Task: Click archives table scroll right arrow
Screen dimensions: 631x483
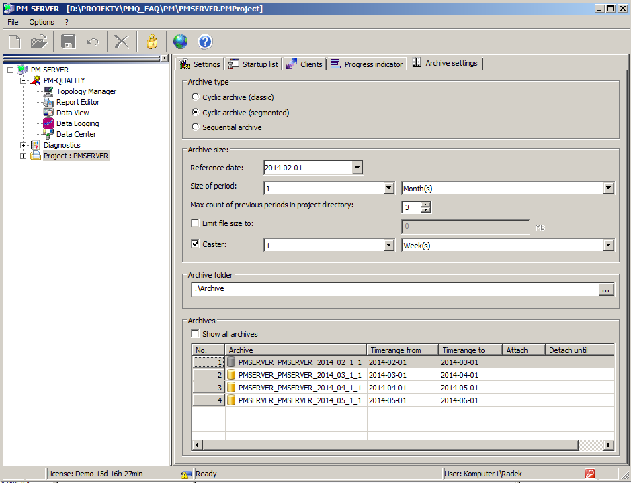Action: (x=609, y=445)
